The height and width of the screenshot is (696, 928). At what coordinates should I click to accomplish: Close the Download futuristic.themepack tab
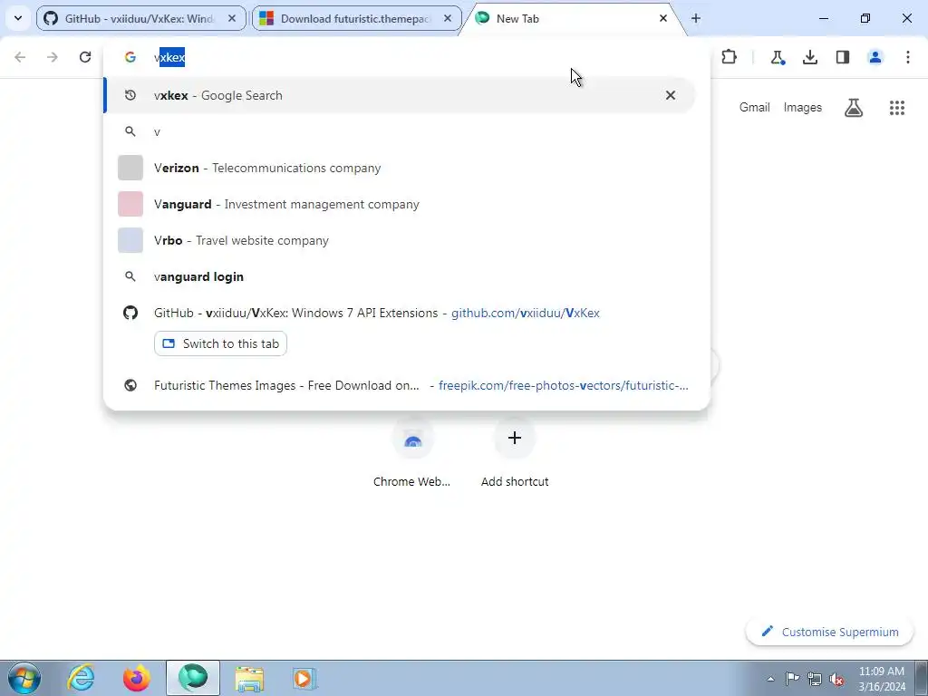click(x=448, y=18)
